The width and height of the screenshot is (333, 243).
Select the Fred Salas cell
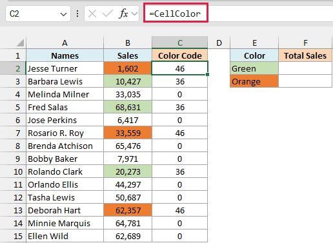(x=65, y=107)
